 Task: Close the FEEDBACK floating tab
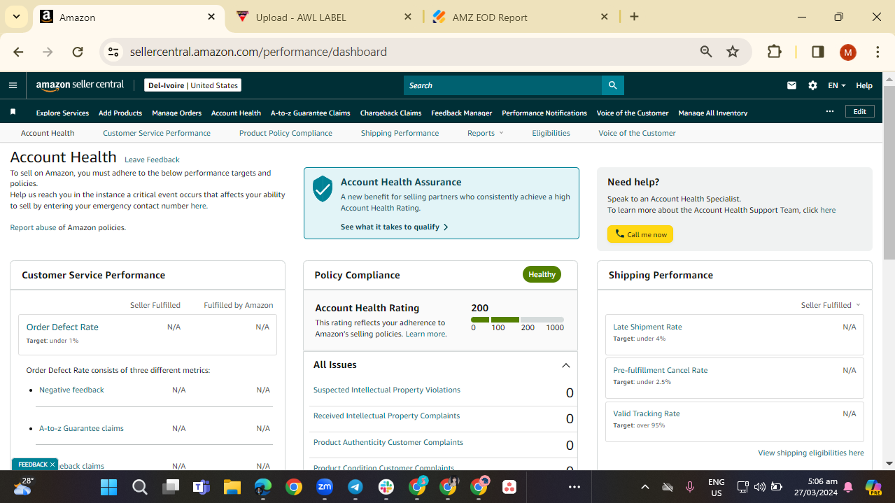pos(52,465)
